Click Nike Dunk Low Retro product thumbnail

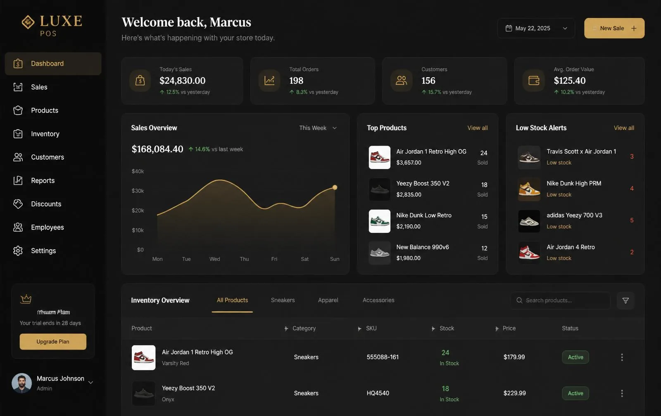pos(379,221)
